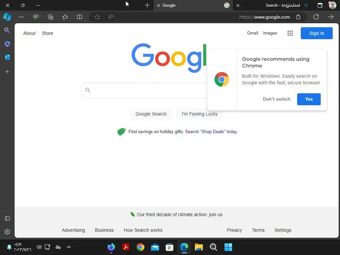
Task: Toggle split screen view icon
Action: (x=80, y=17)
